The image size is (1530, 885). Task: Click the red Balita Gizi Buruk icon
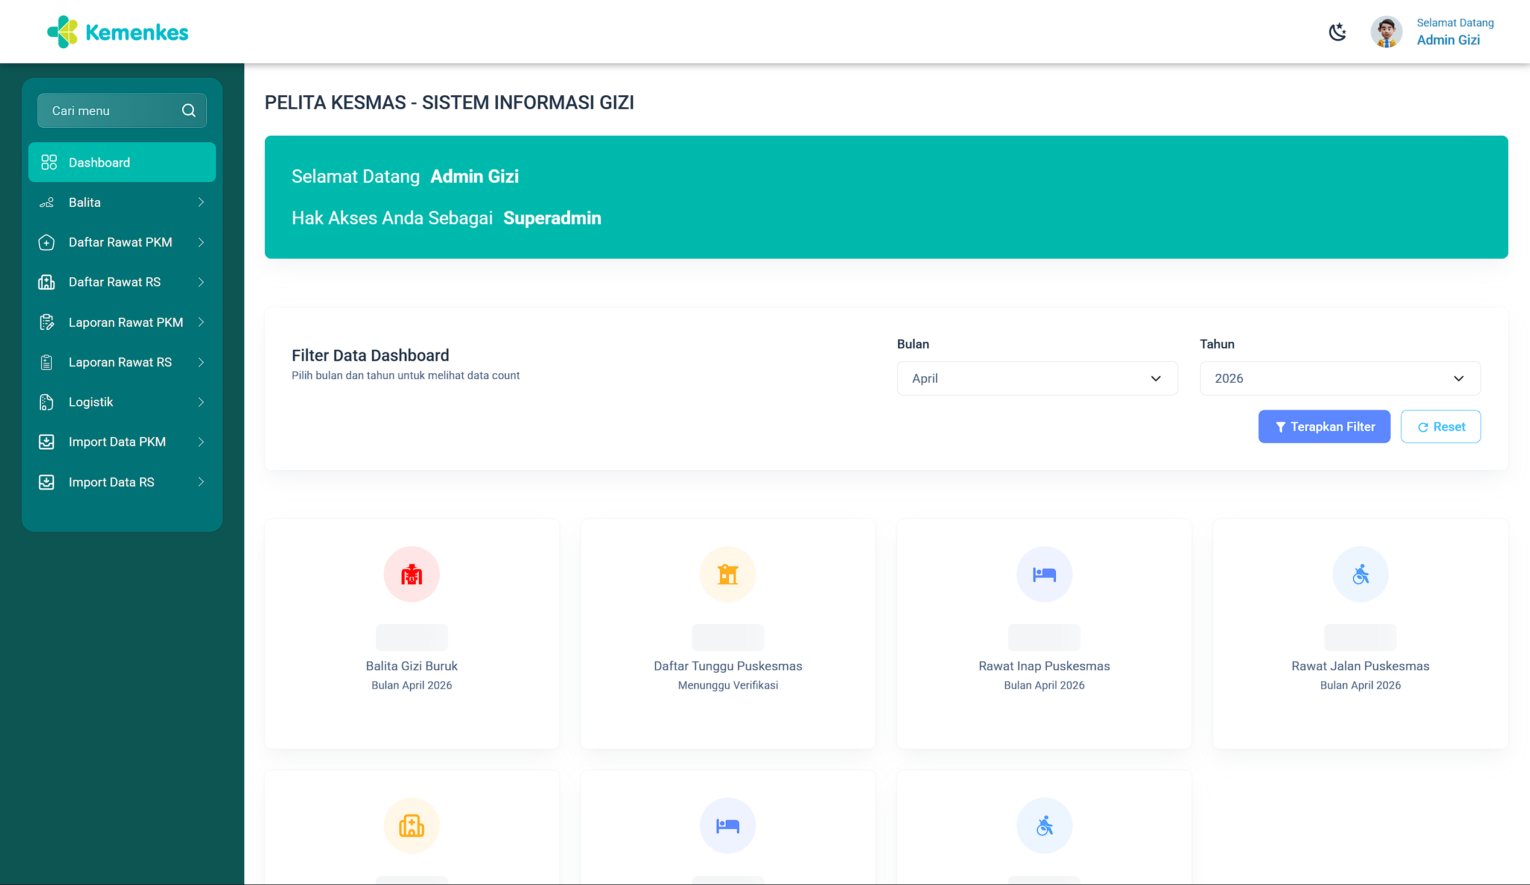[411, 575]
